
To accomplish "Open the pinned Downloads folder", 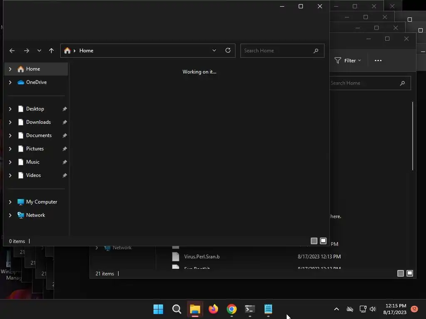I will coord(38,122).
